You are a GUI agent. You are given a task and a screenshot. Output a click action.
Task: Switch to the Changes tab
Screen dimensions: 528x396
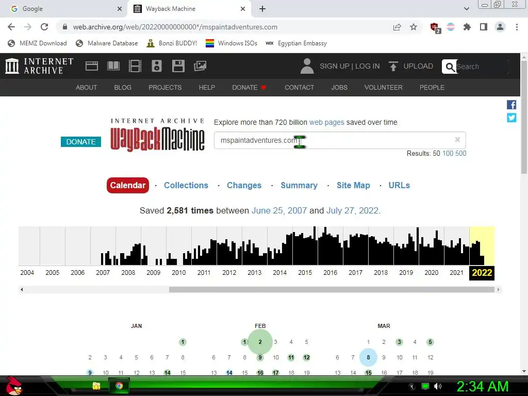tap(244, 185)
